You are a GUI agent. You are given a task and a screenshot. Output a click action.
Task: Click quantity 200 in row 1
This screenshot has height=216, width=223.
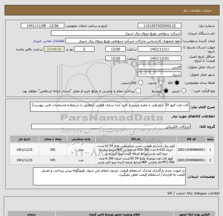[x=53, y=150]
